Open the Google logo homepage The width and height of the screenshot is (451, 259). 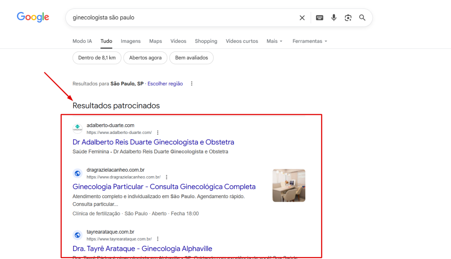coord(33,17)
